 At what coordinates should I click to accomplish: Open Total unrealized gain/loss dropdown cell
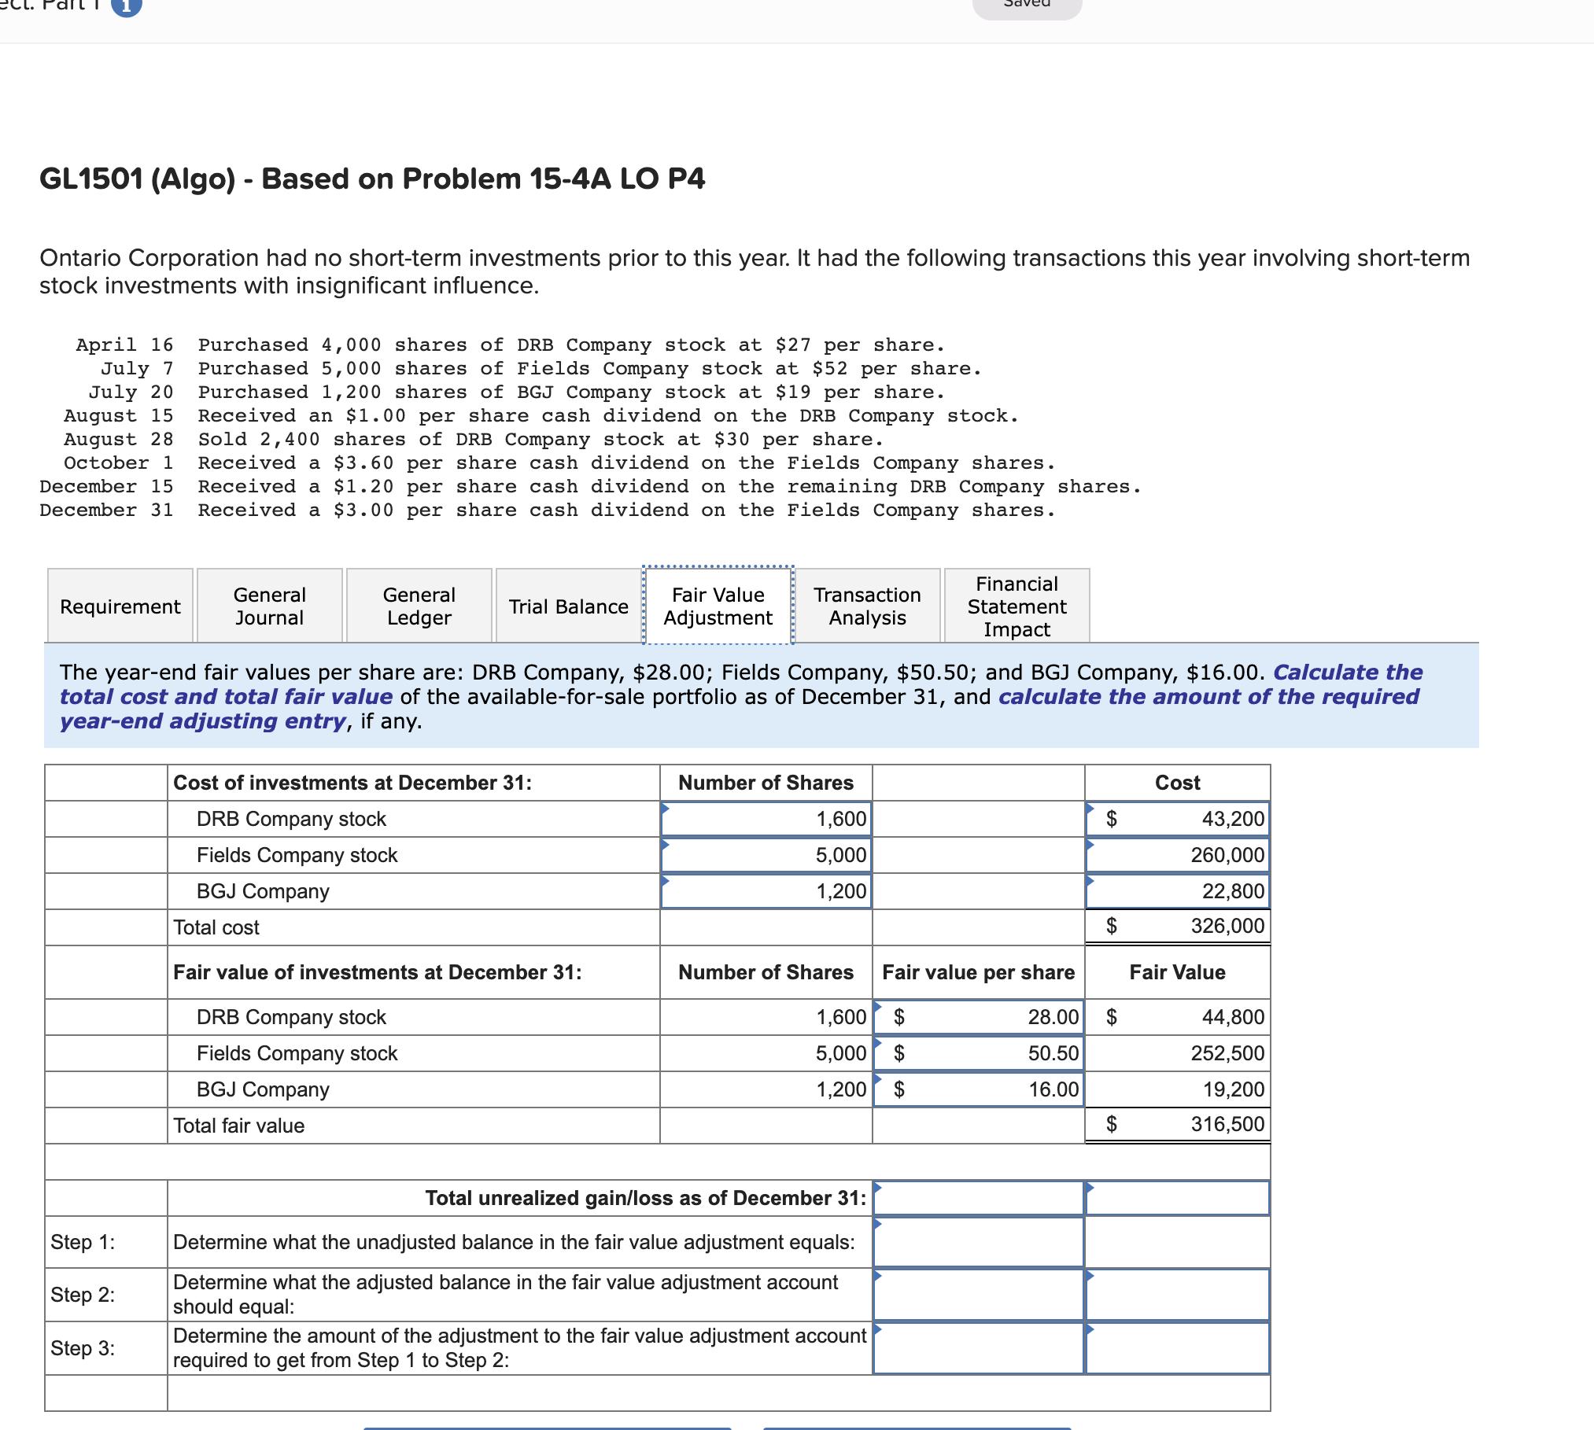pyautogui.click(x=979, y=1198)
